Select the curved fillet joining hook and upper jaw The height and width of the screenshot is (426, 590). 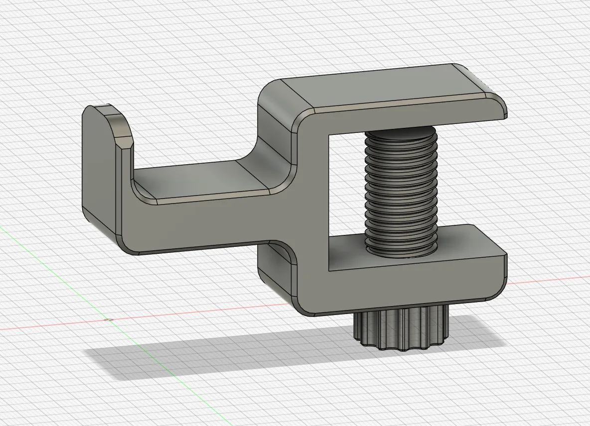pyautogui.click(x=270, y=157)
